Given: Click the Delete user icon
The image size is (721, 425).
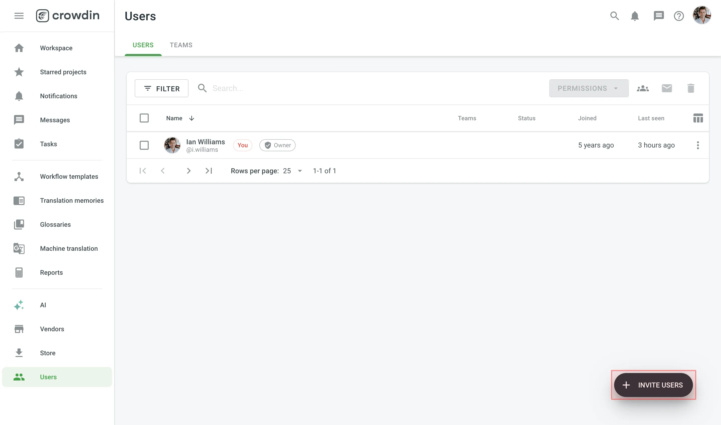Looking at the screenshot, I should pyautogui.click(x=691, y=88).
